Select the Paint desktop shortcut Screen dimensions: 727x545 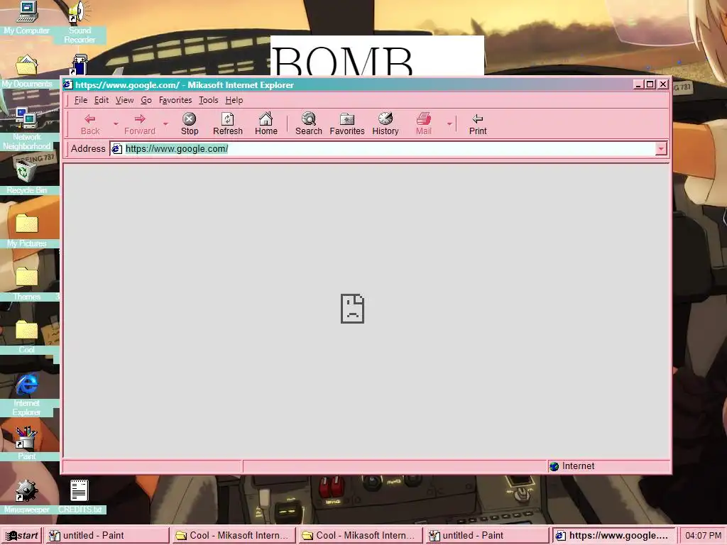[x=26, y=444]
